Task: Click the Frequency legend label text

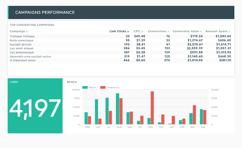Action: point(113,87)
